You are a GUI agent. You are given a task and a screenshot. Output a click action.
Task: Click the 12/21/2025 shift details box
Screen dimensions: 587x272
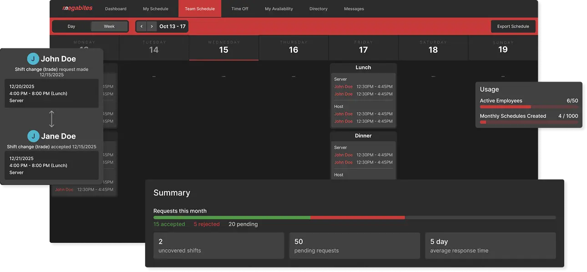51,165
